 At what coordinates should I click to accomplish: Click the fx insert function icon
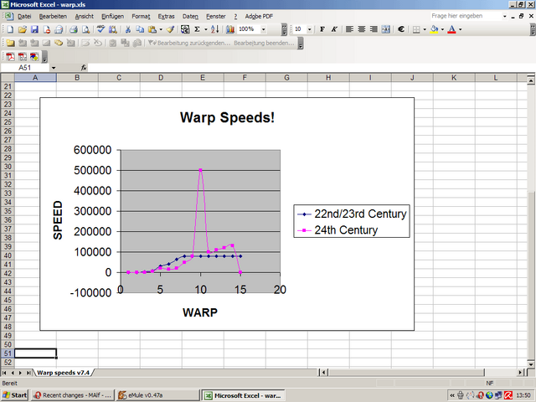pos(84,68)
